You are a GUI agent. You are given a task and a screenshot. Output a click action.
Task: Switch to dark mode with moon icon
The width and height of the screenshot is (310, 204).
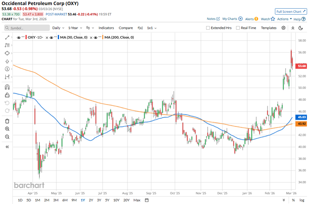click(x=300, y=28)
